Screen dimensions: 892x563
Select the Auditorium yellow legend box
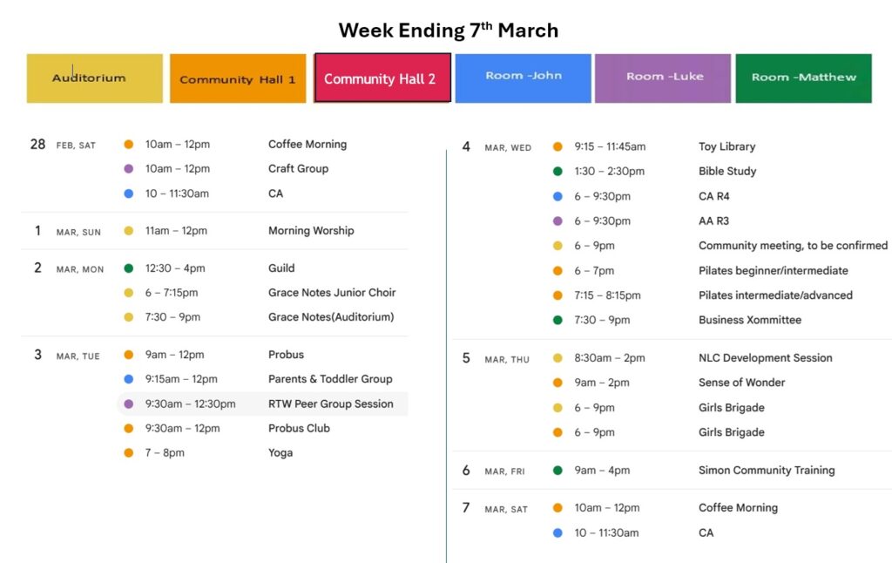pyautogui.click(x=94, y=78)
